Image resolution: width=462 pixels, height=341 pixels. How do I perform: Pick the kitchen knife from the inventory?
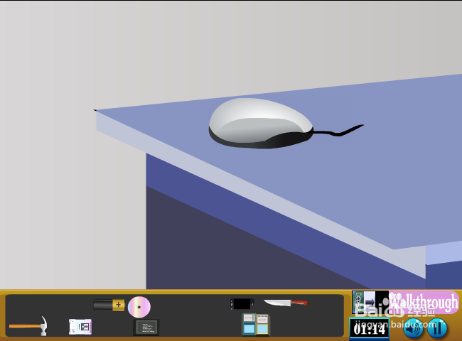pos(286,303)
